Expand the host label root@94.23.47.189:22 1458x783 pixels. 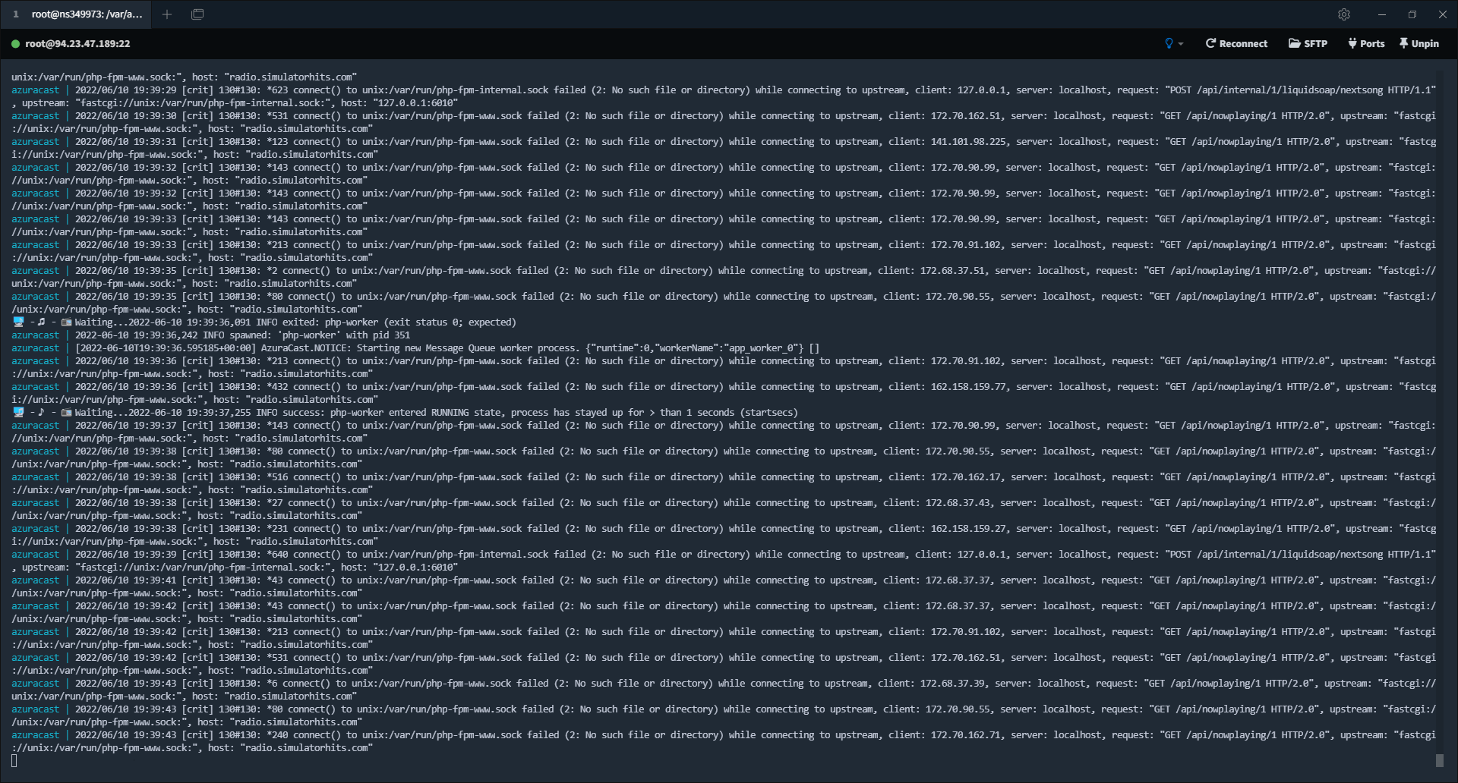(x=78, y=44)
